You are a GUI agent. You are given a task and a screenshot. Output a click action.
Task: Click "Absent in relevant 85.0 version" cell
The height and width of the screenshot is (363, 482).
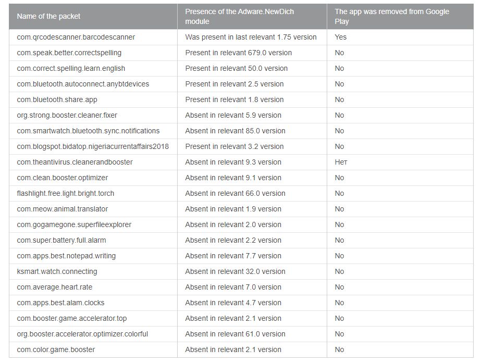pos(235,131)
